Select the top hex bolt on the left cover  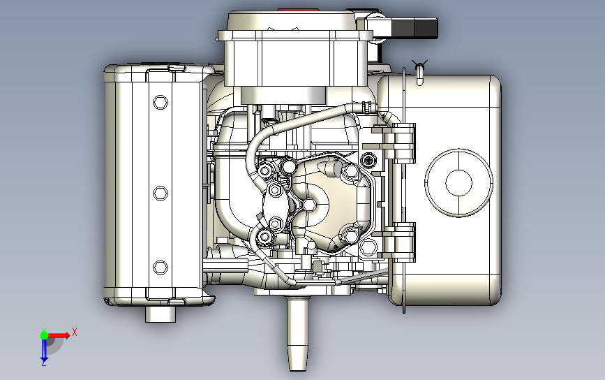[160, 103]
